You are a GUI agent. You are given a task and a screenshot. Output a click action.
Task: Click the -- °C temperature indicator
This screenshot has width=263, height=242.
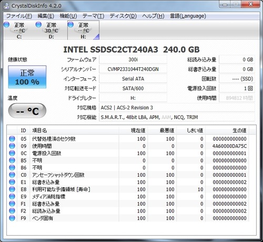tap(27, 111)
